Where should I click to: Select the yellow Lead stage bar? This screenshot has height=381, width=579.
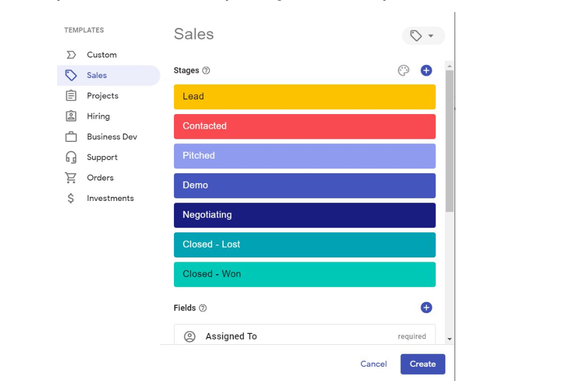[x=304, y=97]
